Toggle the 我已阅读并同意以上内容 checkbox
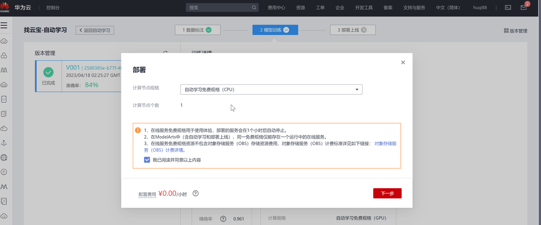 click(x=147, y=160)
